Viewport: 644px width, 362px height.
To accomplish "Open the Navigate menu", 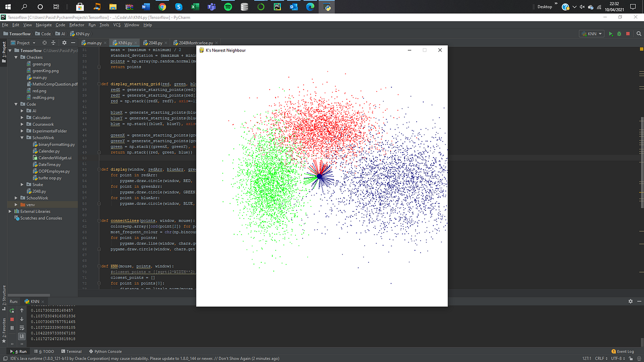I will point(44,25).
